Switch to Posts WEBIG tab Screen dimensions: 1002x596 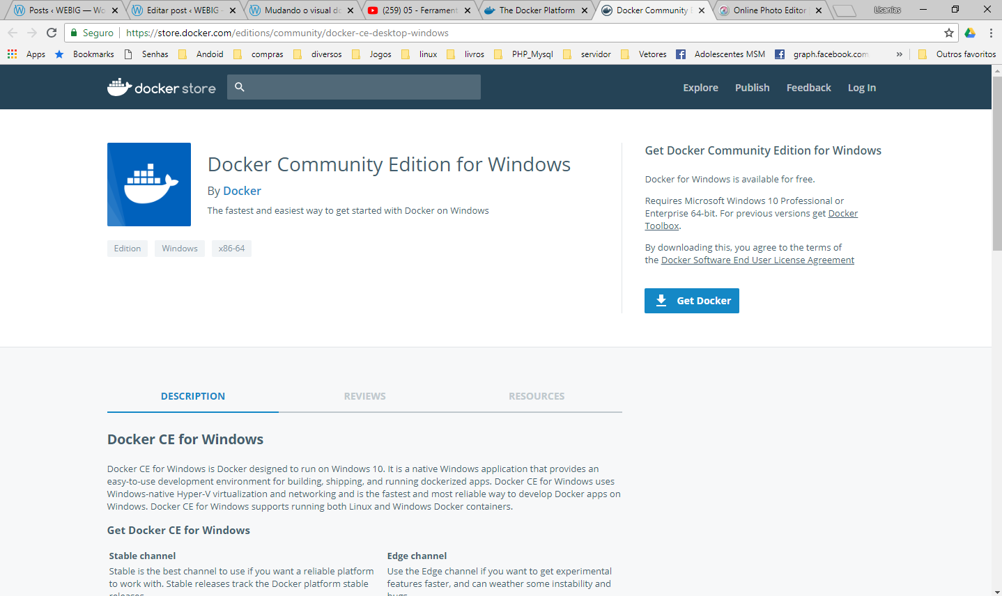click(65, 10)
